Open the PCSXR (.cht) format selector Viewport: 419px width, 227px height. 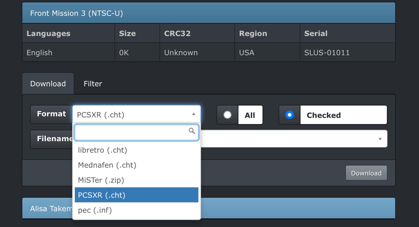coord(132,115)
